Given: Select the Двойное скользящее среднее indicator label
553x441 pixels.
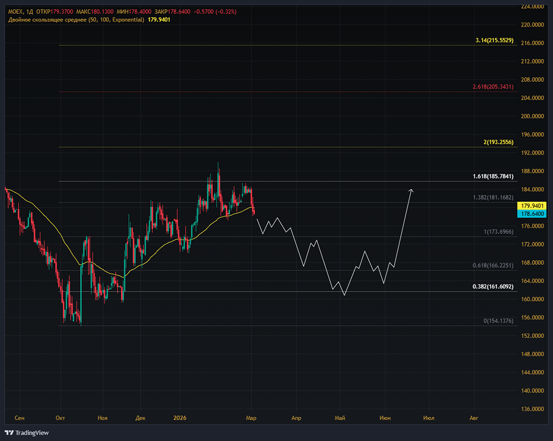Looking at the screenshot, I should pos(76,20).
